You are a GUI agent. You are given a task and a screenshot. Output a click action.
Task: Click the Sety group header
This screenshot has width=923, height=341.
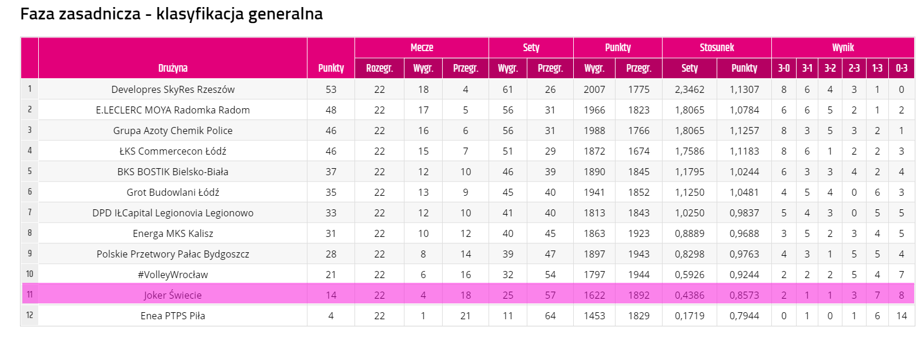(531, 48)
